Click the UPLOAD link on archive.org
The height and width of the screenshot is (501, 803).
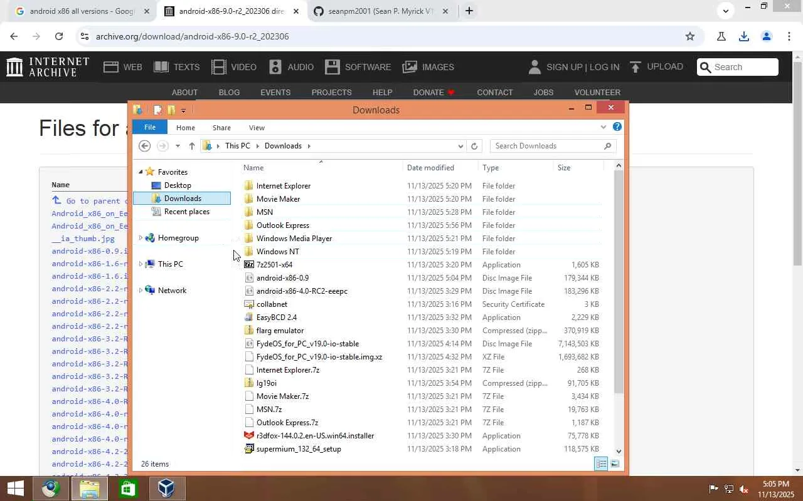click(656, 67)
